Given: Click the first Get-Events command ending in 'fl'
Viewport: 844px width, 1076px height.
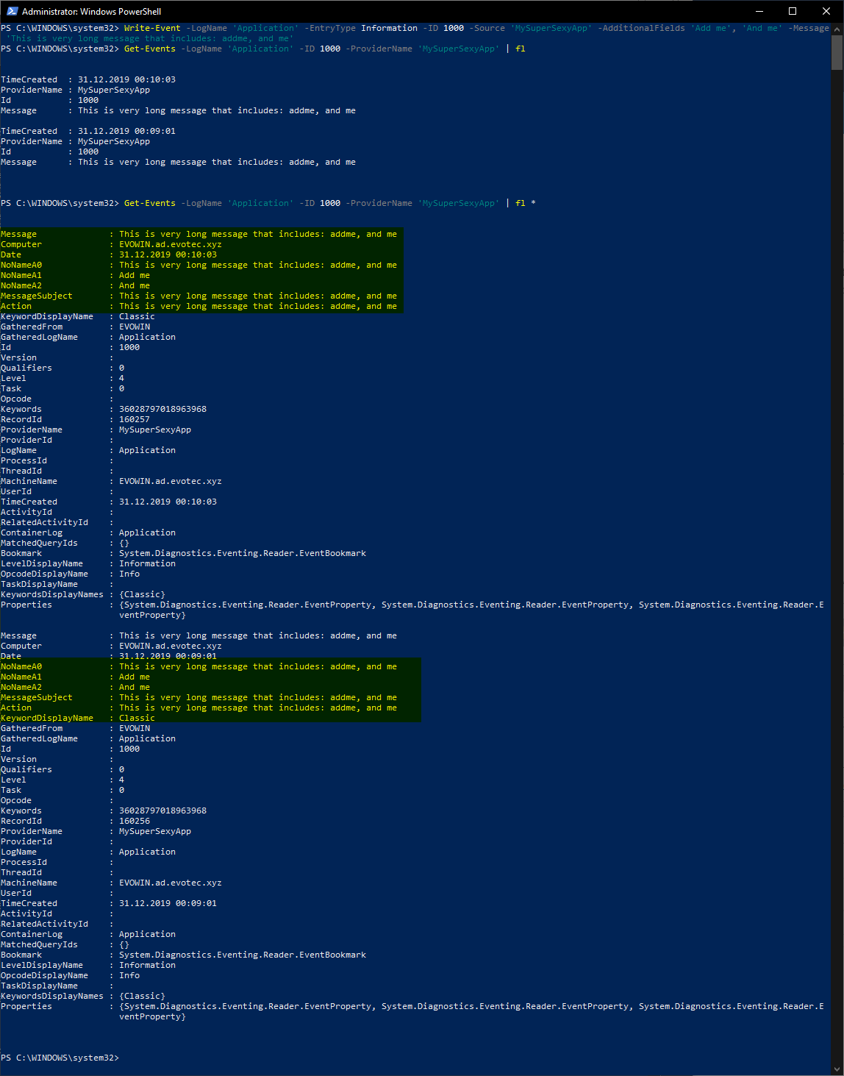Looking at the screenshot, I should pyautogui.click(x=150, y=49).
